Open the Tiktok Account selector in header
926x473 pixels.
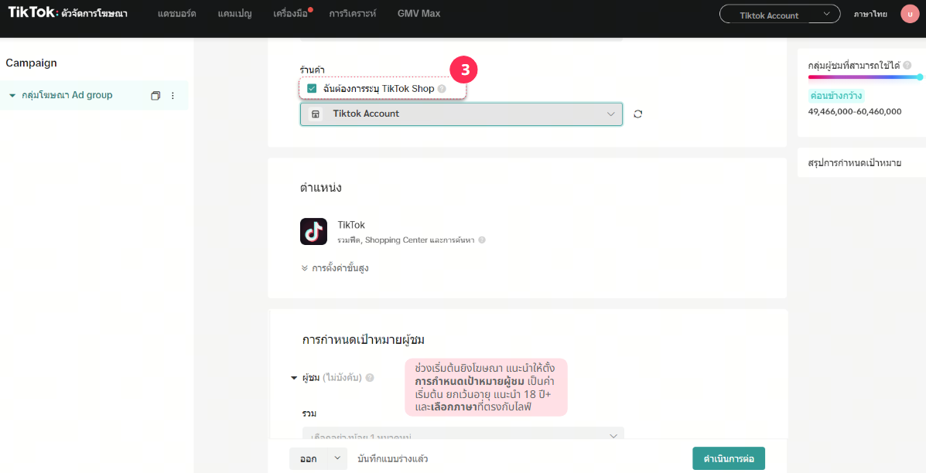pos(779,15)
